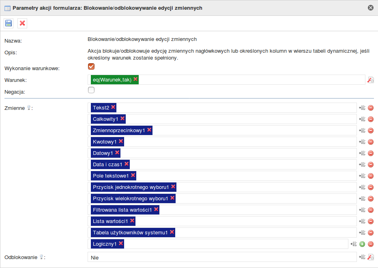This screenshot has height=268, width=378.
Task: Open variable picker for Data i czas1 row
Action: (x=362, y=164)
